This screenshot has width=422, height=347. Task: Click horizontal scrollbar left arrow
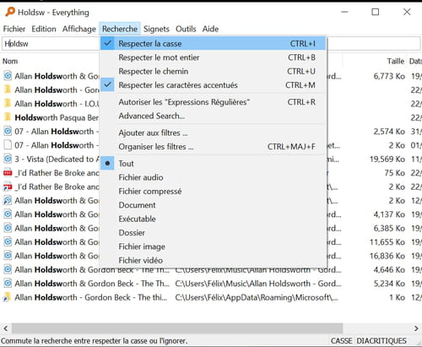tap(6, 328)
